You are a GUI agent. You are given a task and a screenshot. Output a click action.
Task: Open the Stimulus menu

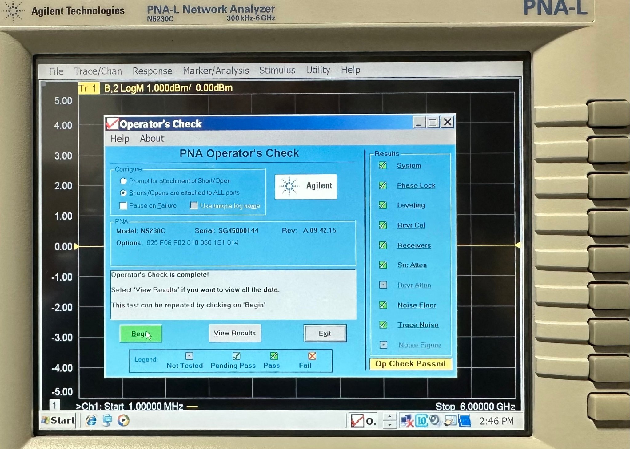tap(277, 70)
